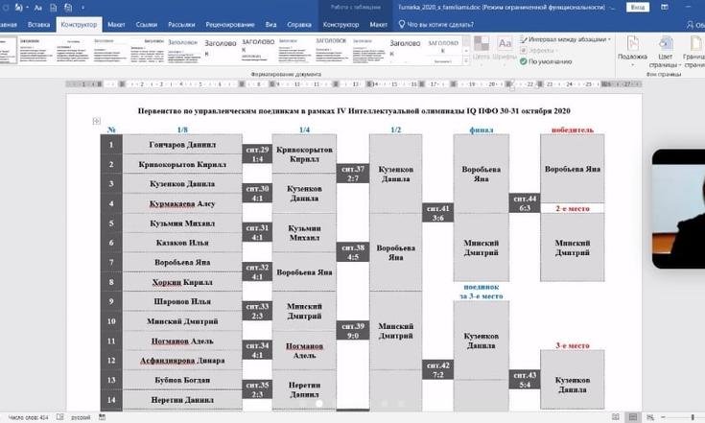Open the Вид ribbon tab
705x423 pixels.
point(270,25)
